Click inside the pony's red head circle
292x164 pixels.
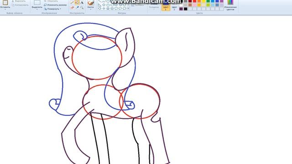coord(97,58)
